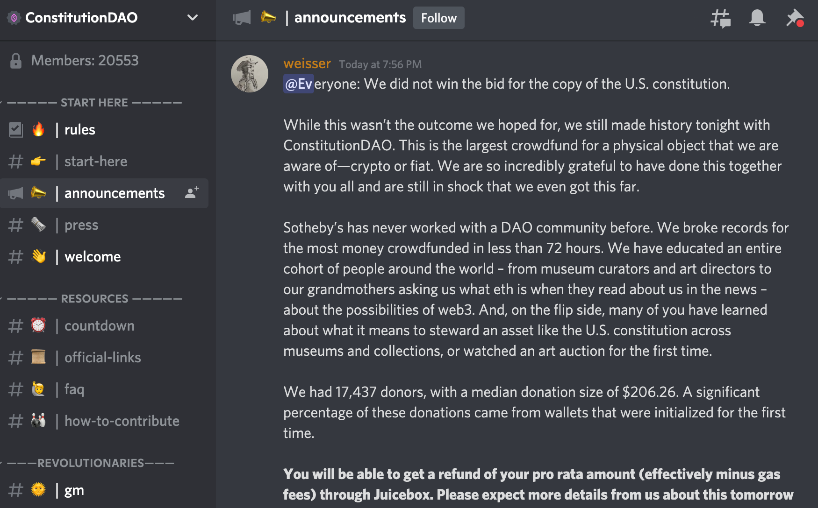The image size is (818, 508).
Task: Collapse the REVOLUTIONARIES category
Action: 91,463
